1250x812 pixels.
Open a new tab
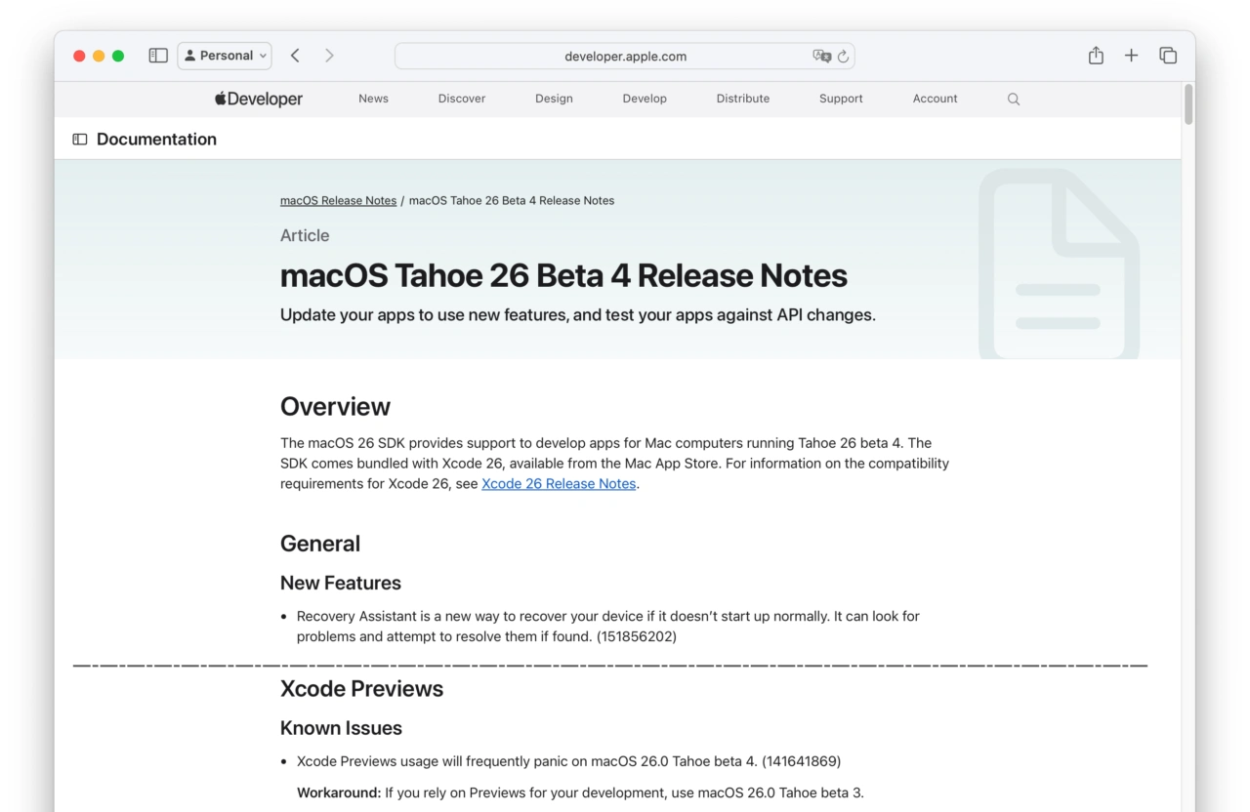click(1131, 56)
